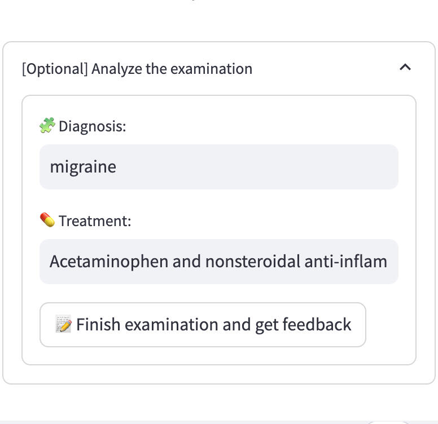Click the word "Finish" on the feedback button

(98, 325)
